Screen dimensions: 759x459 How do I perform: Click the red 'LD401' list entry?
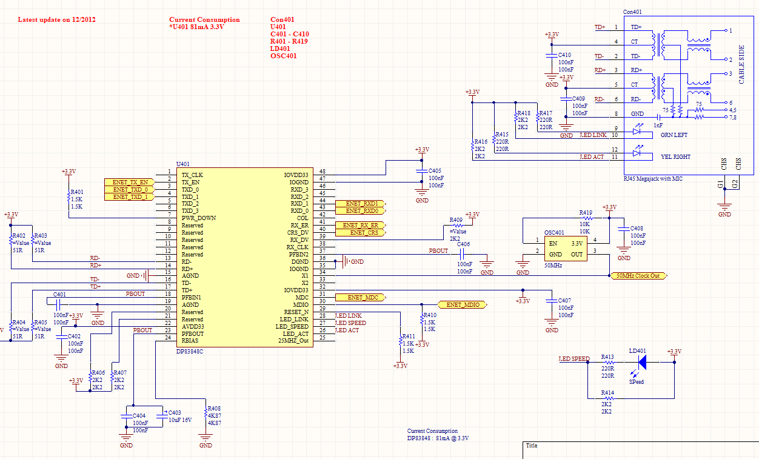coord(280,49)
